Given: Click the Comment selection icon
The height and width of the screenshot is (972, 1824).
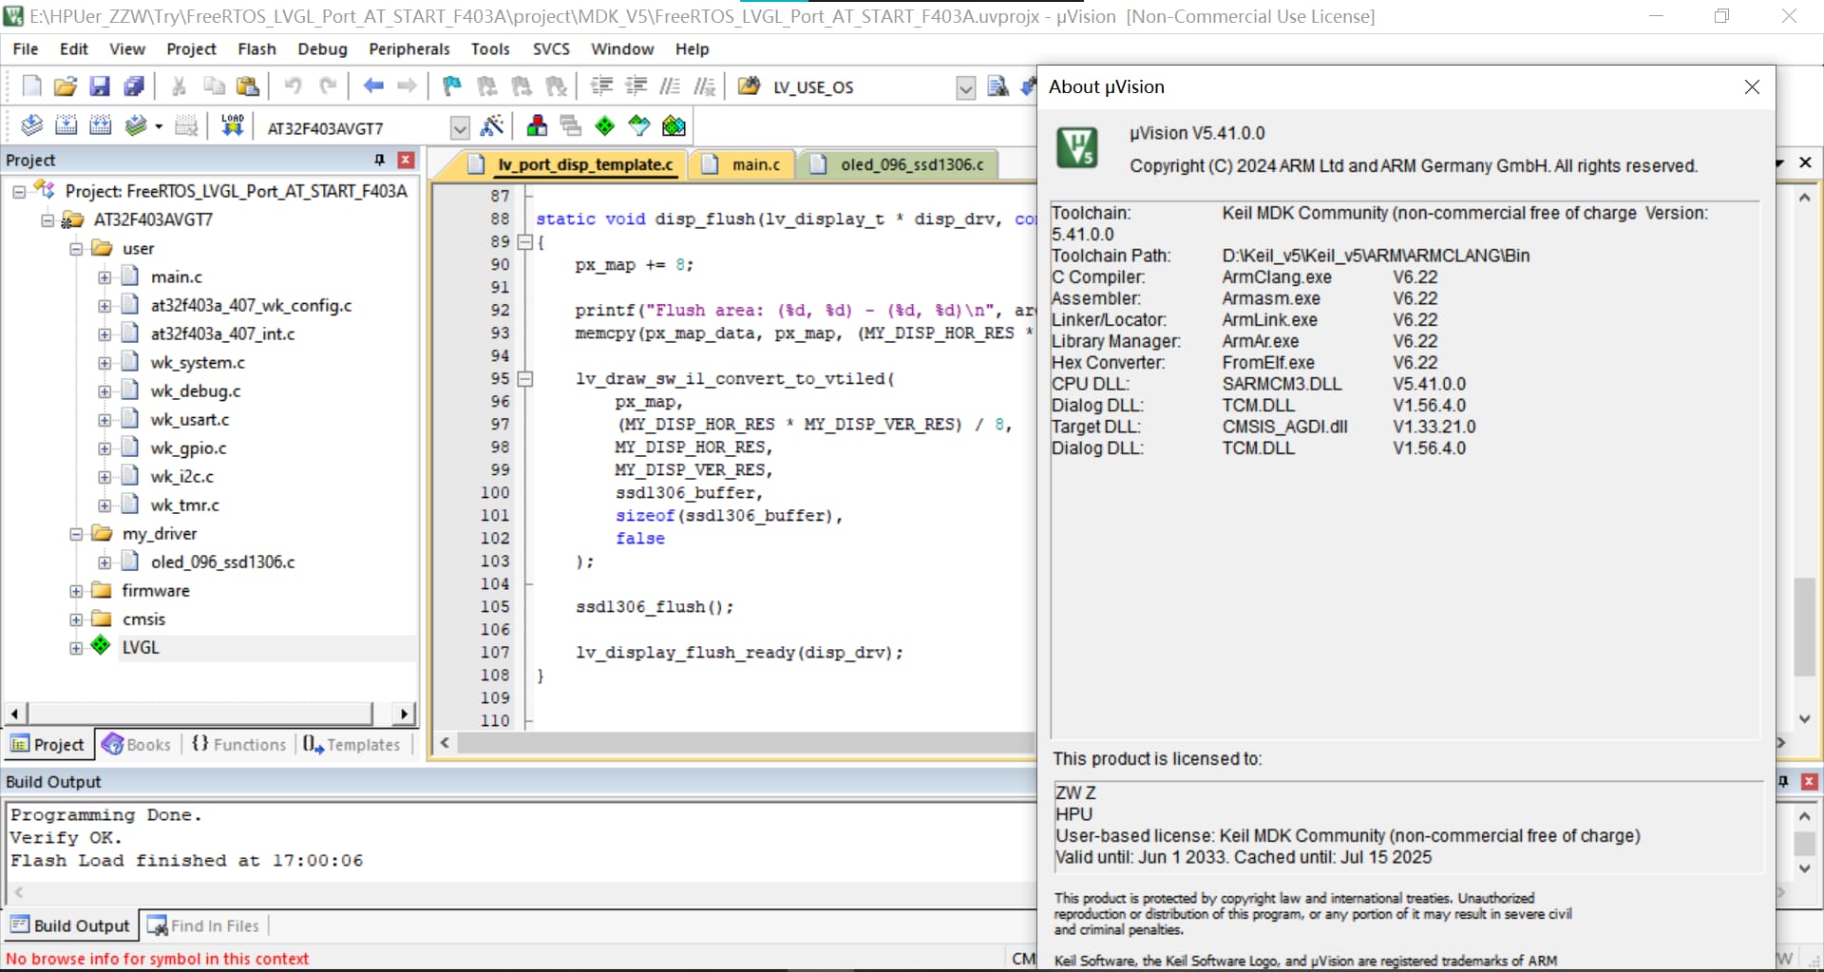Looking at the screenshot, I should (670, 86).
